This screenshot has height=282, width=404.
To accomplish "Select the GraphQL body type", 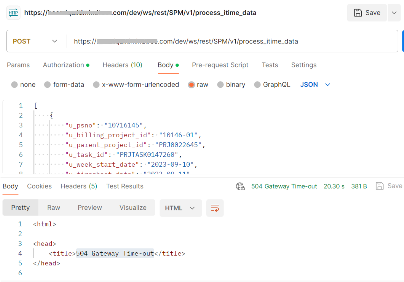I will point(257,85).
